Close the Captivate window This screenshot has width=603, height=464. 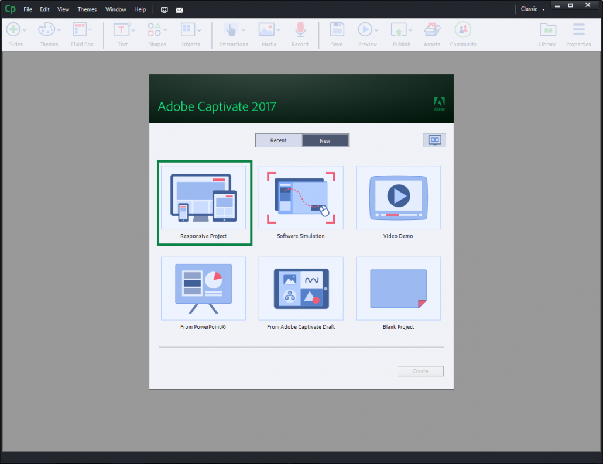(x=588, y=5)
